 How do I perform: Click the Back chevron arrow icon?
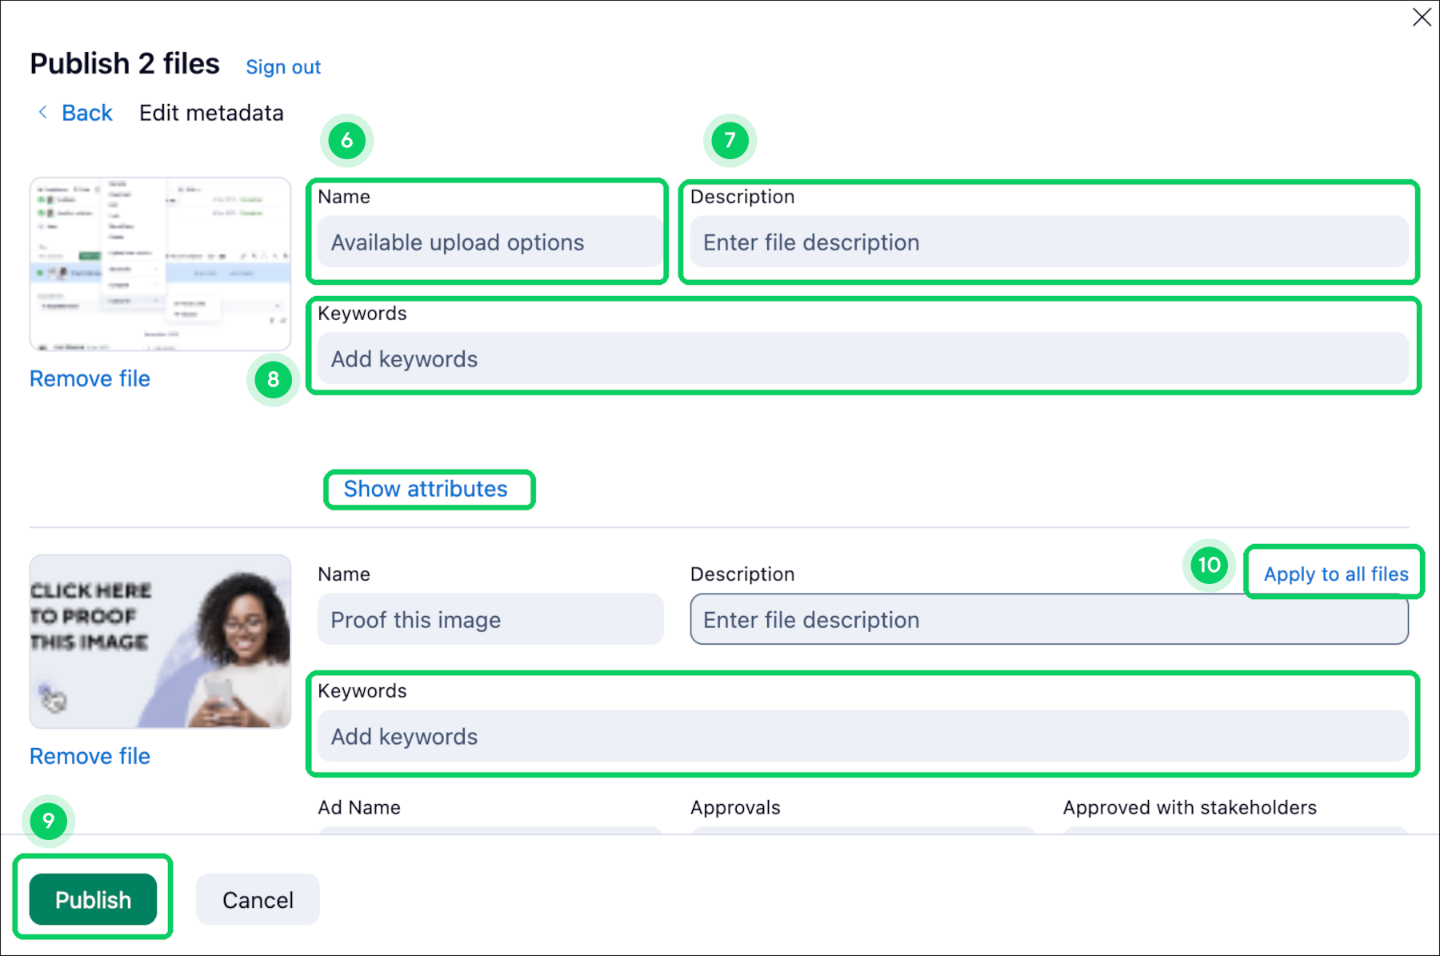point(43,113)
